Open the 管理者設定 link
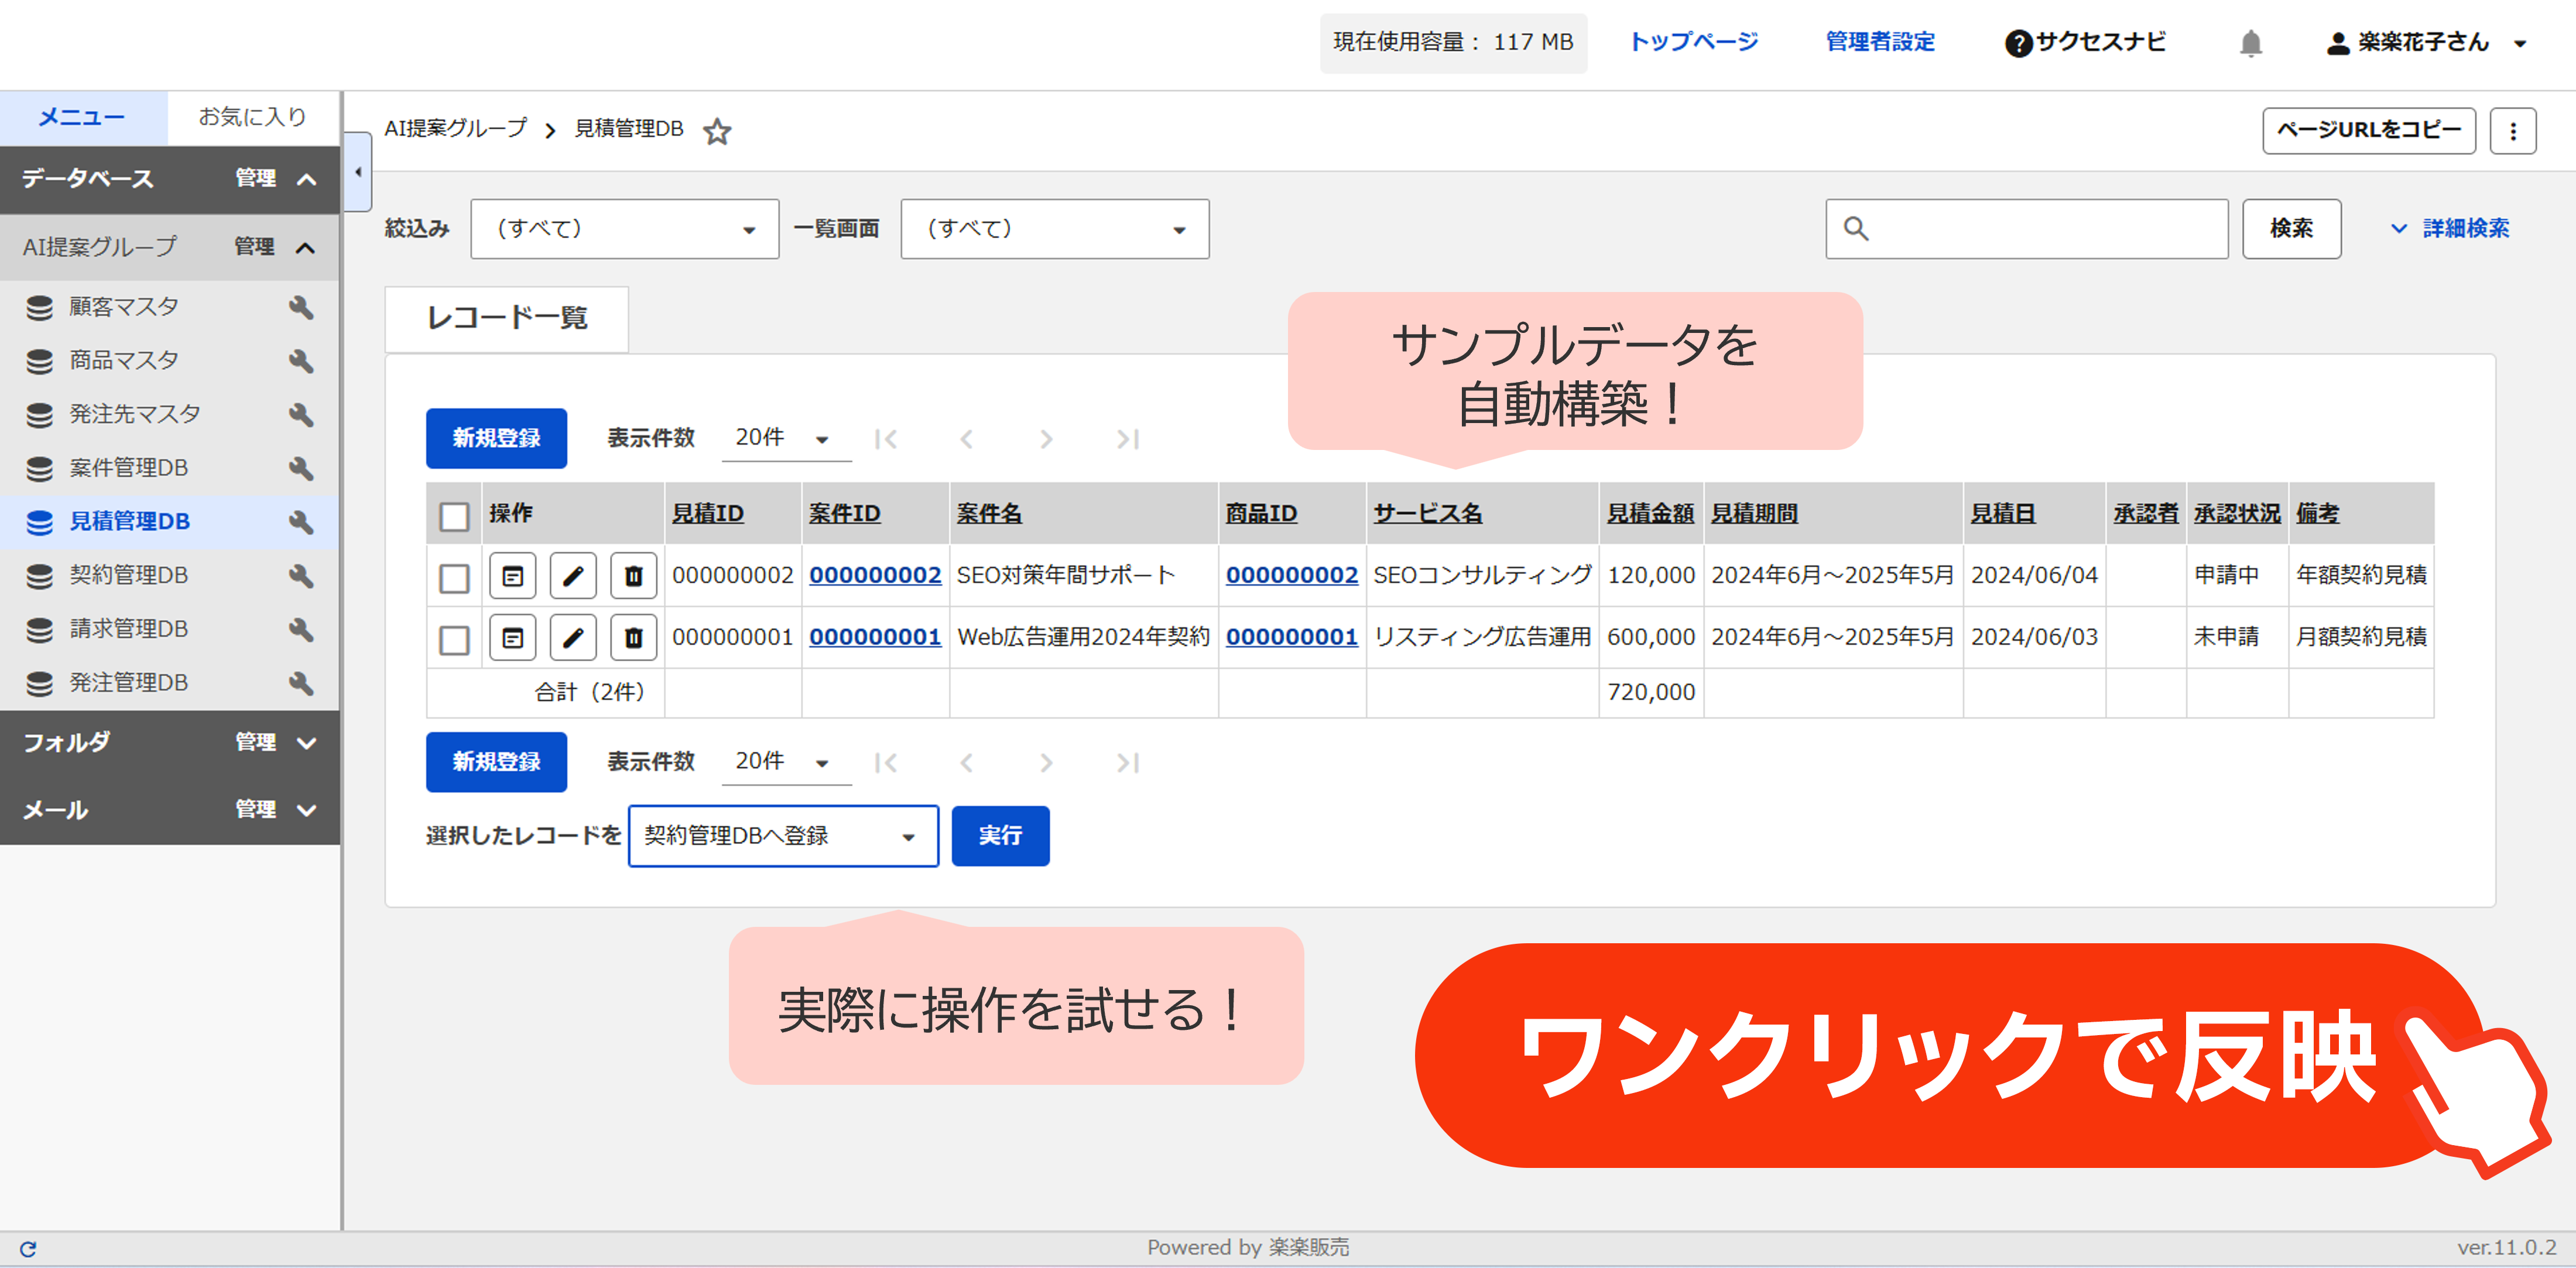The height and width of the screenshot is (1268, 2576). click(x=1880, y=42)
